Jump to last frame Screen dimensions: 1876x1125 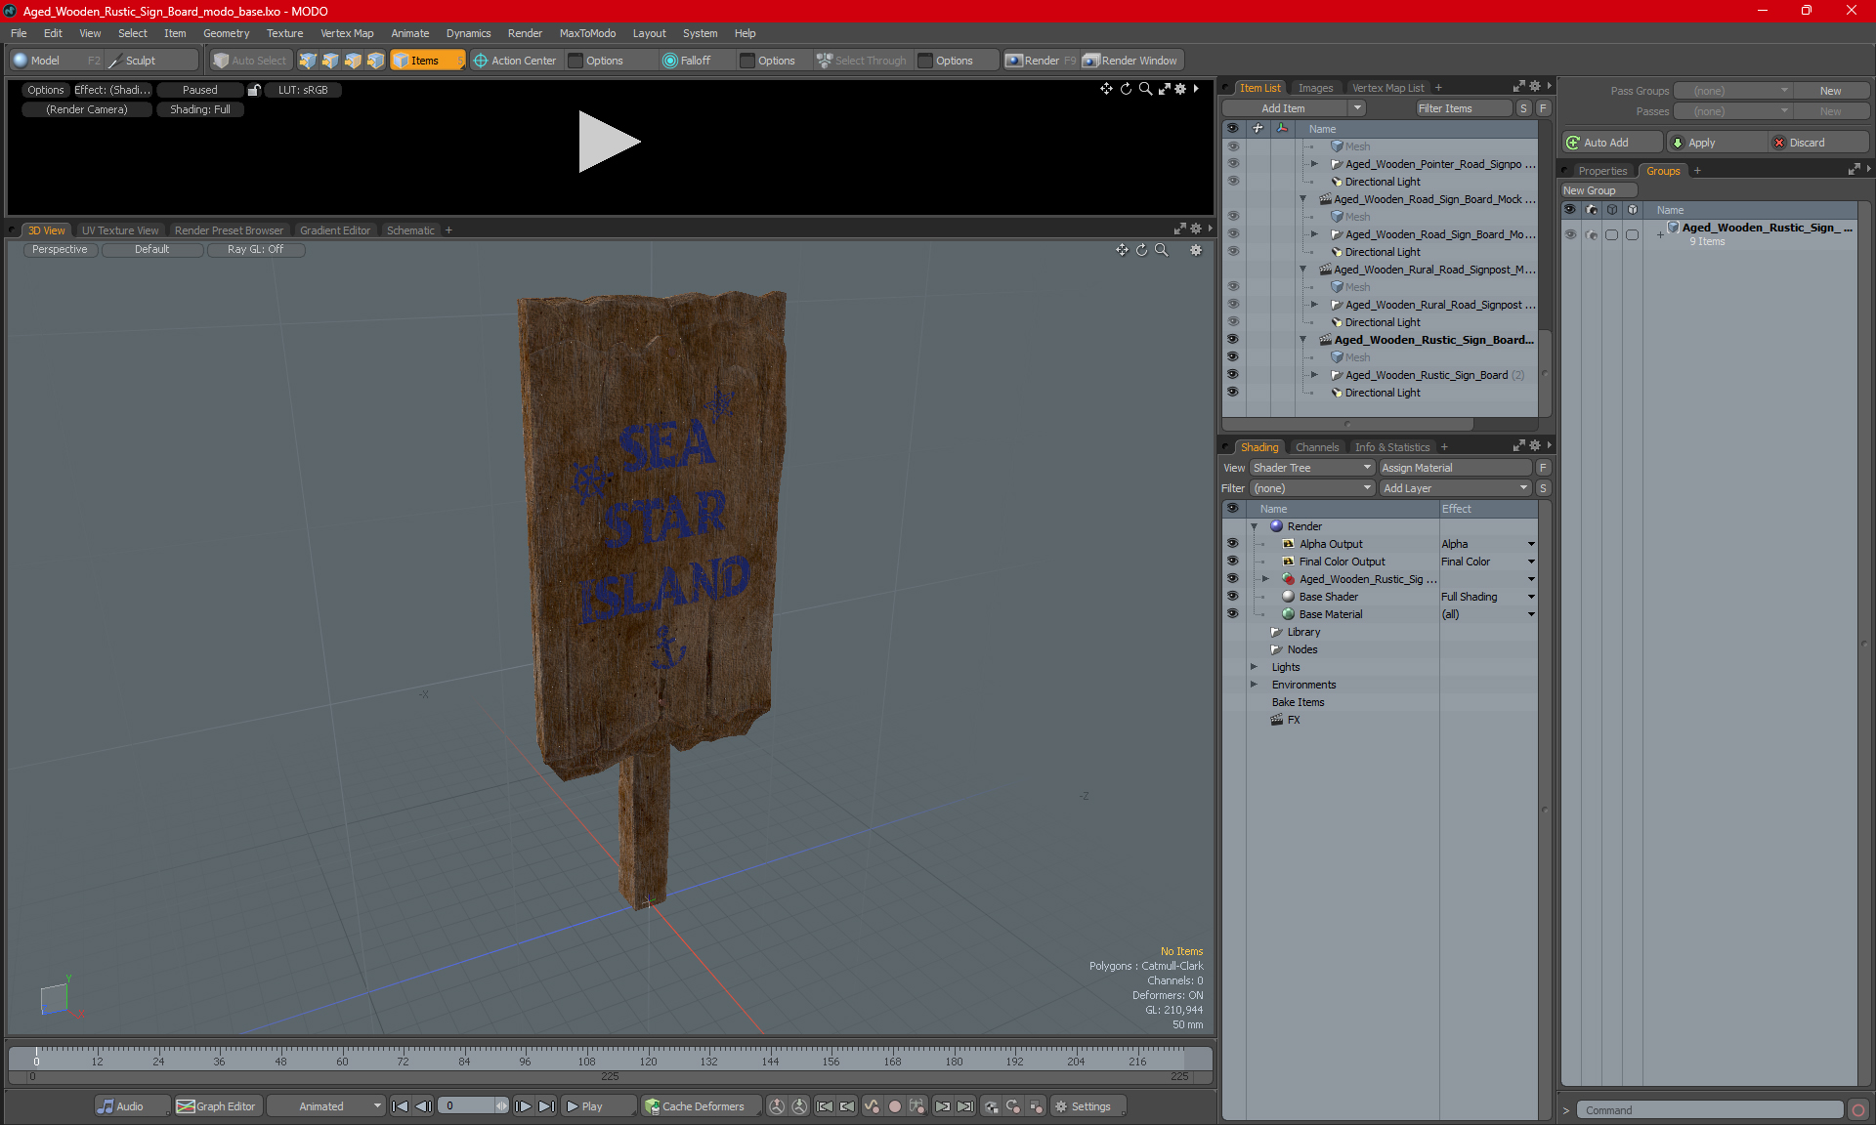(546, 1106)
